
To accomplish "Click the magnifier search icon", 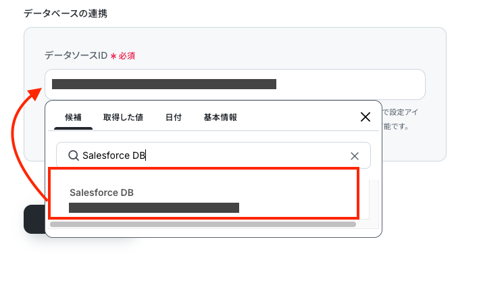I will point(74,155).
